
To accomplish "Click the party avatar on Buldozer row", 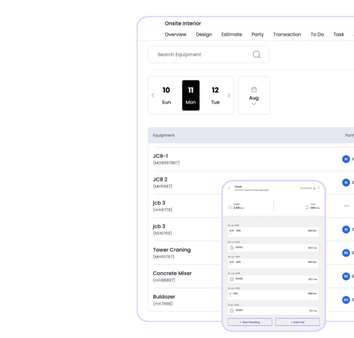I will point(346,300).
